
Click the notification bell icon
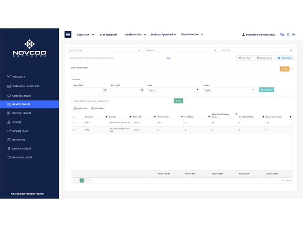tap(288, 34)
